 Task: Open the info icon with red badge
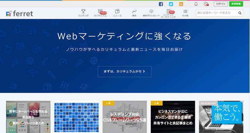(x=206, y=4)
